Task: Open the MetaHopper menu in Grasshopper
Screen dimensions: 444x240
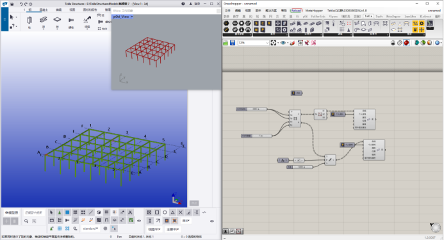Action: click(314, 10)
